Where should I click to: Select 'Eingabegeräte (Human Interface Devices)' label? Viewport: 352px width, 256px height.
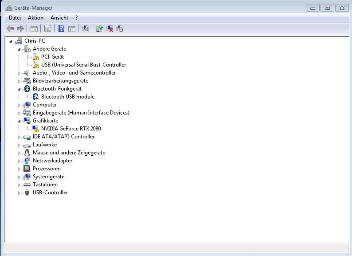[x=81, y=113]
